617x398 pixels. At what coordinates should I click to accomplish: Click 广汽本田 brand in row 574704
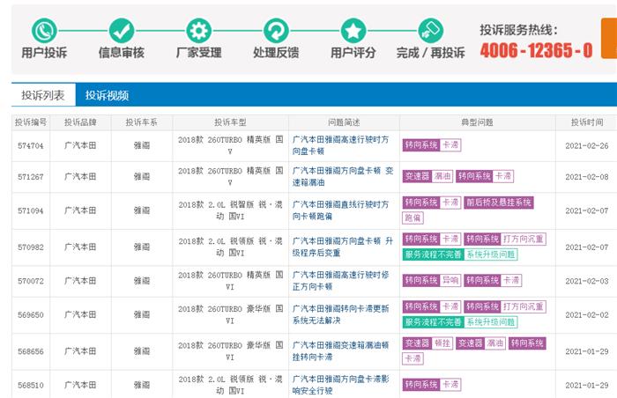coord(80,145)
